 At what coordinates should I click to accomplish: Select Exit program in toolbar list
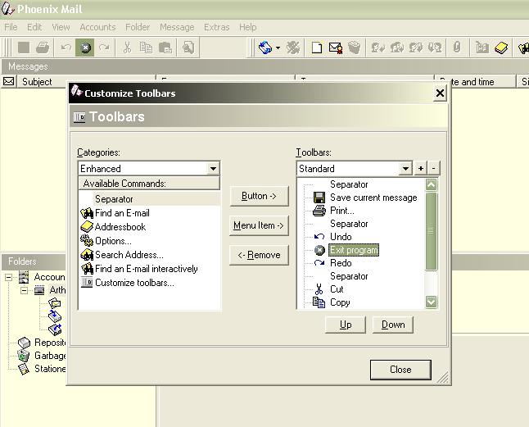pyautogui.click(x=354, y=250)
